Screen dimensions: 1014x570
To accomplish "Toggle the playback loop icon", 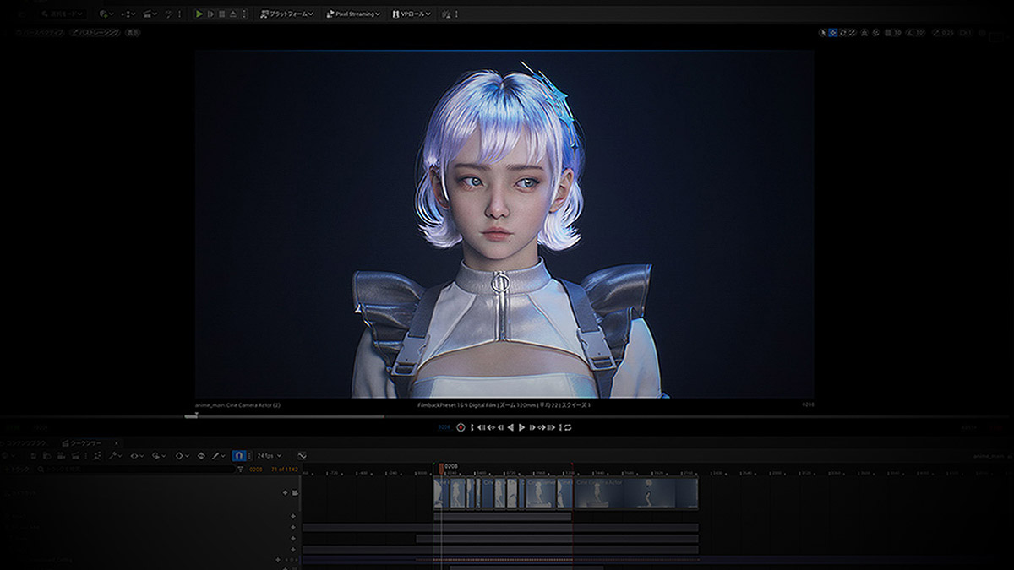I will (x=568, y=427).
